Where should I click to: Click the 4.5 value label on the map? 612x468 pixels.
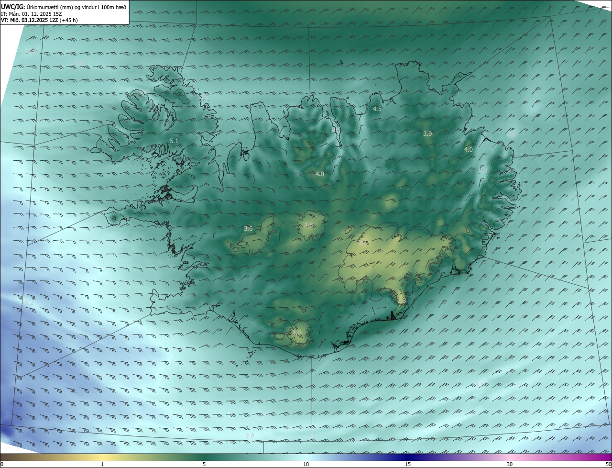[x=377, y=109]
